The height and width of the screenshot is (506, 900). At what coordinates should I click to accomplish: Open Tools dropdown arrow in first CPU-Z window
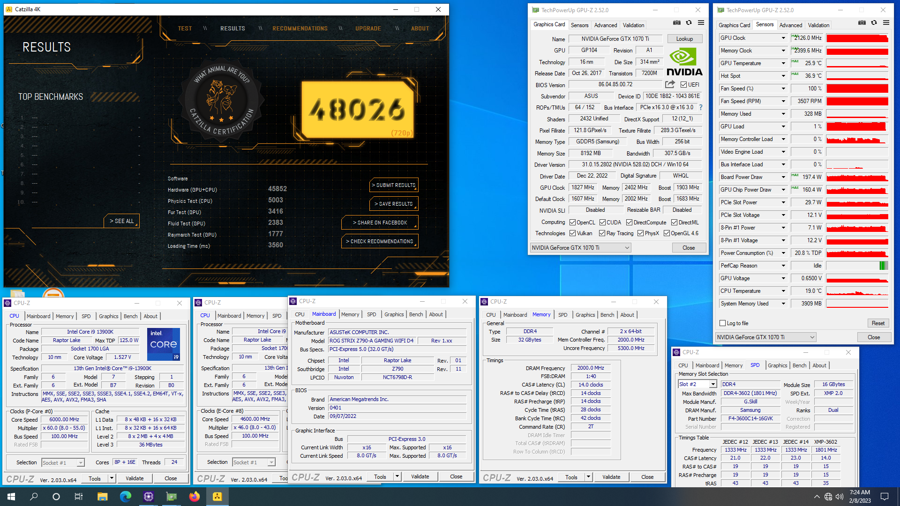(112, 478)
